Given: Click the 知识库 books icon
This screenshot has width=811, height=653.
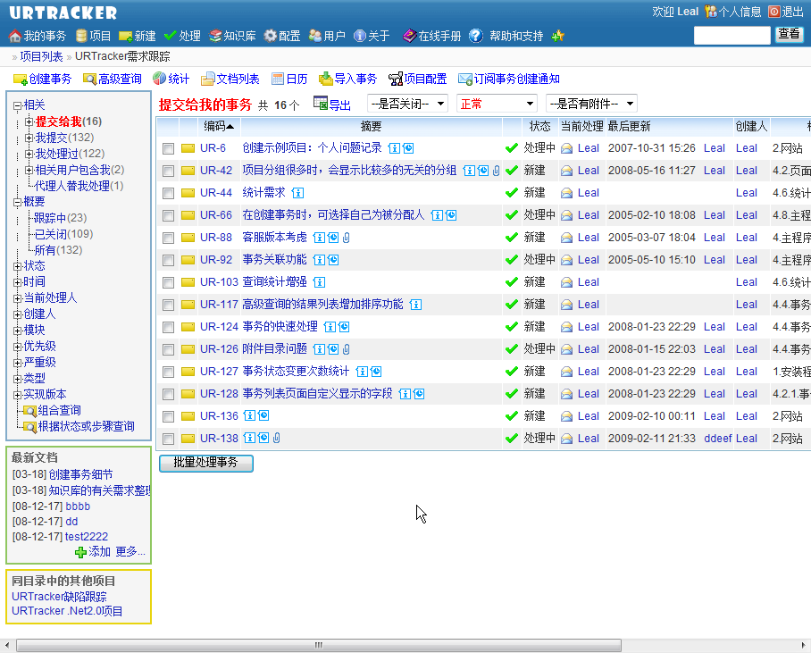Looking at the screenshot, I should tap(215, 36).
